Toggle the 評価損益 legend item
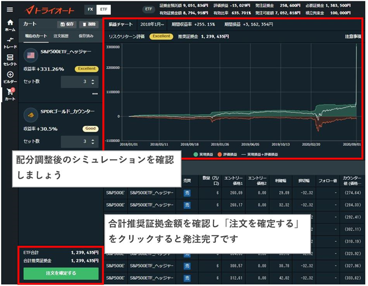The width and height of the screenshot is (368, 286). tap(227, 155)
